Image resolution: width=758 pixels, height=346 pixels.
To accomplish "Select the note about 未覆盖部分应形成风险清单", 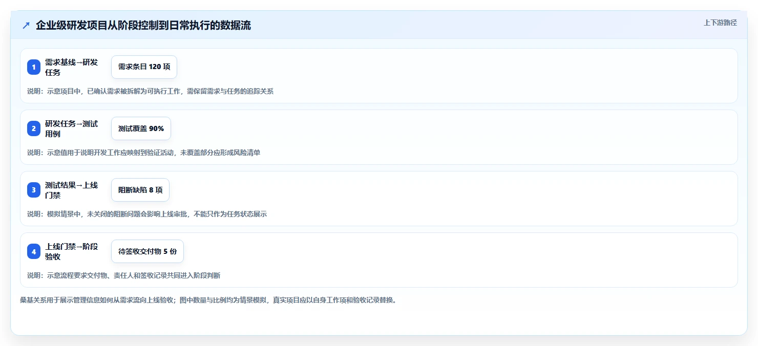I will [x=143, y=153].
